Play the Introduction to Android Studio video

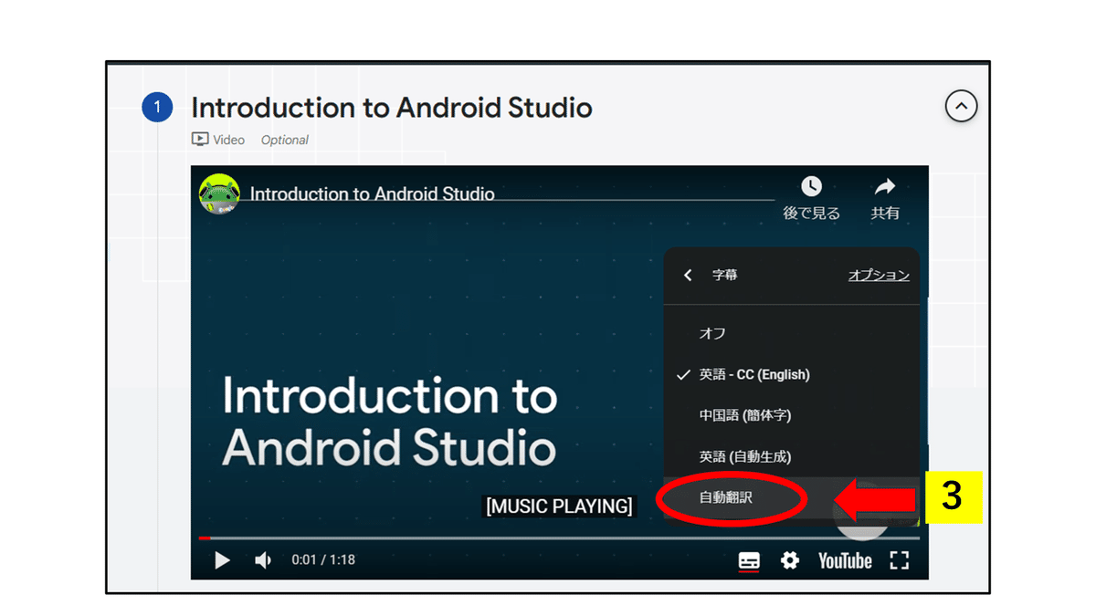tap(222, 560)
